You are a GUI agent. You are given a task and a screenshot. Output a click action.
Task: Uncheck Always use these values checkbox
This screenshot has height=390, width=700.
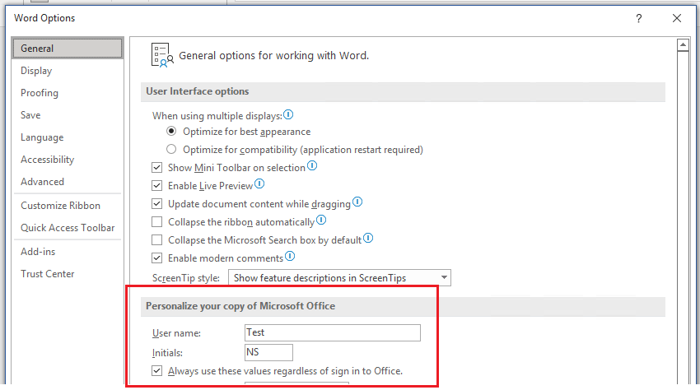[x=157, y=371]
